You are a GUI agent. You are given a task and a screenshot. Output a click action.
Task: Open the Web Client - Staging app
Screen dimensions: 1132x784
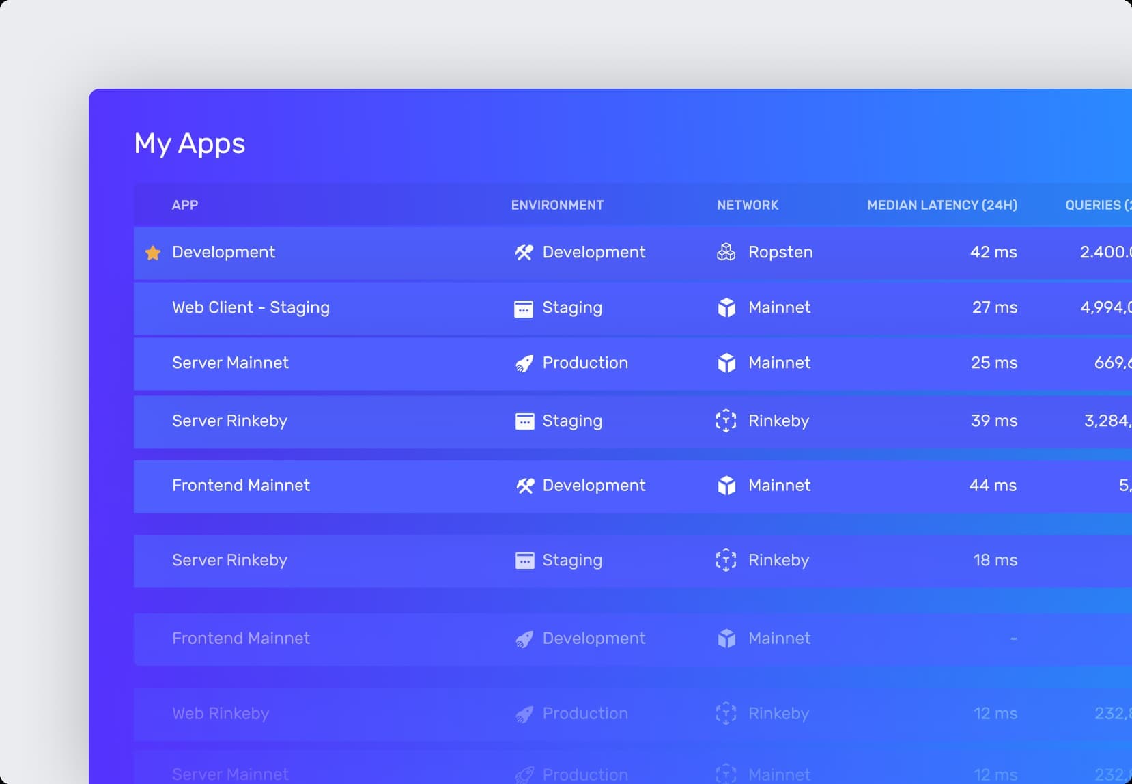point(251,308)
